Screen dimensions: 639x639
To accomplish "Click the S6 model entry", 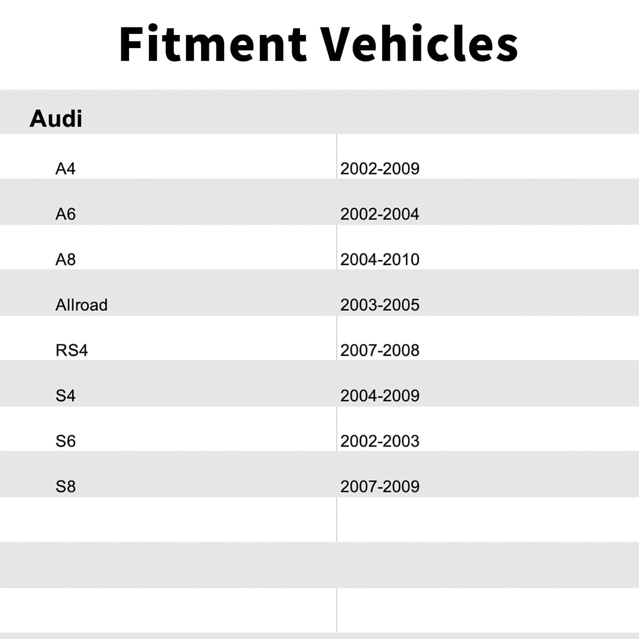I will click(66, 441).
